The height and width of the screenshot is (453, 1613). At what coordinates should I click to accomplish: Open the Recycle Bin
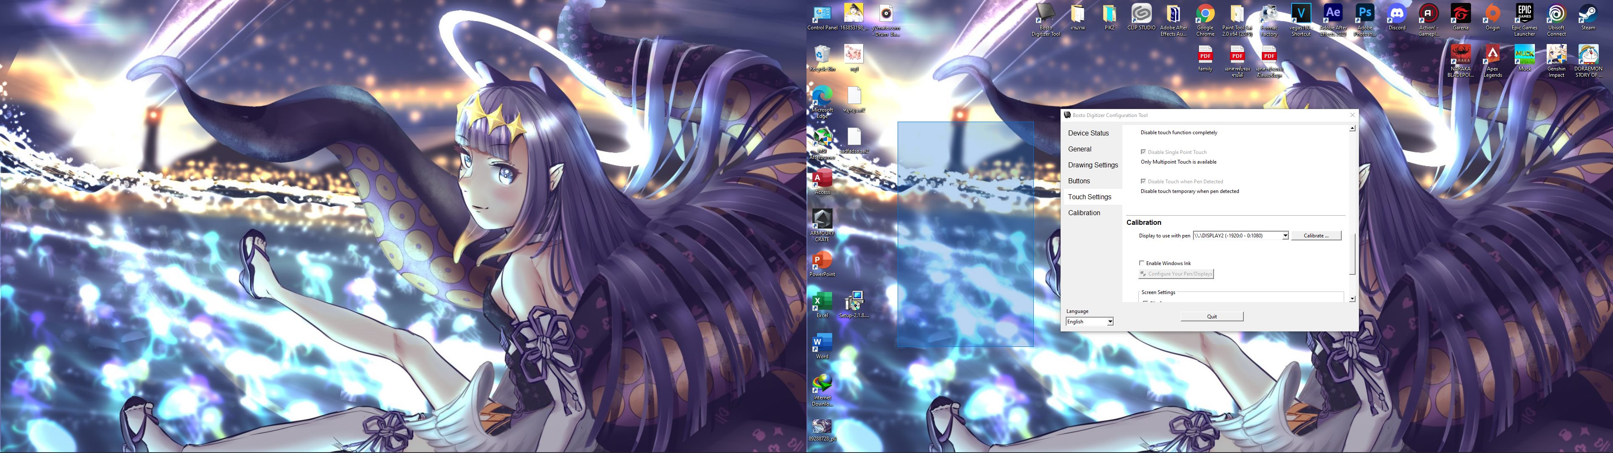822,59
